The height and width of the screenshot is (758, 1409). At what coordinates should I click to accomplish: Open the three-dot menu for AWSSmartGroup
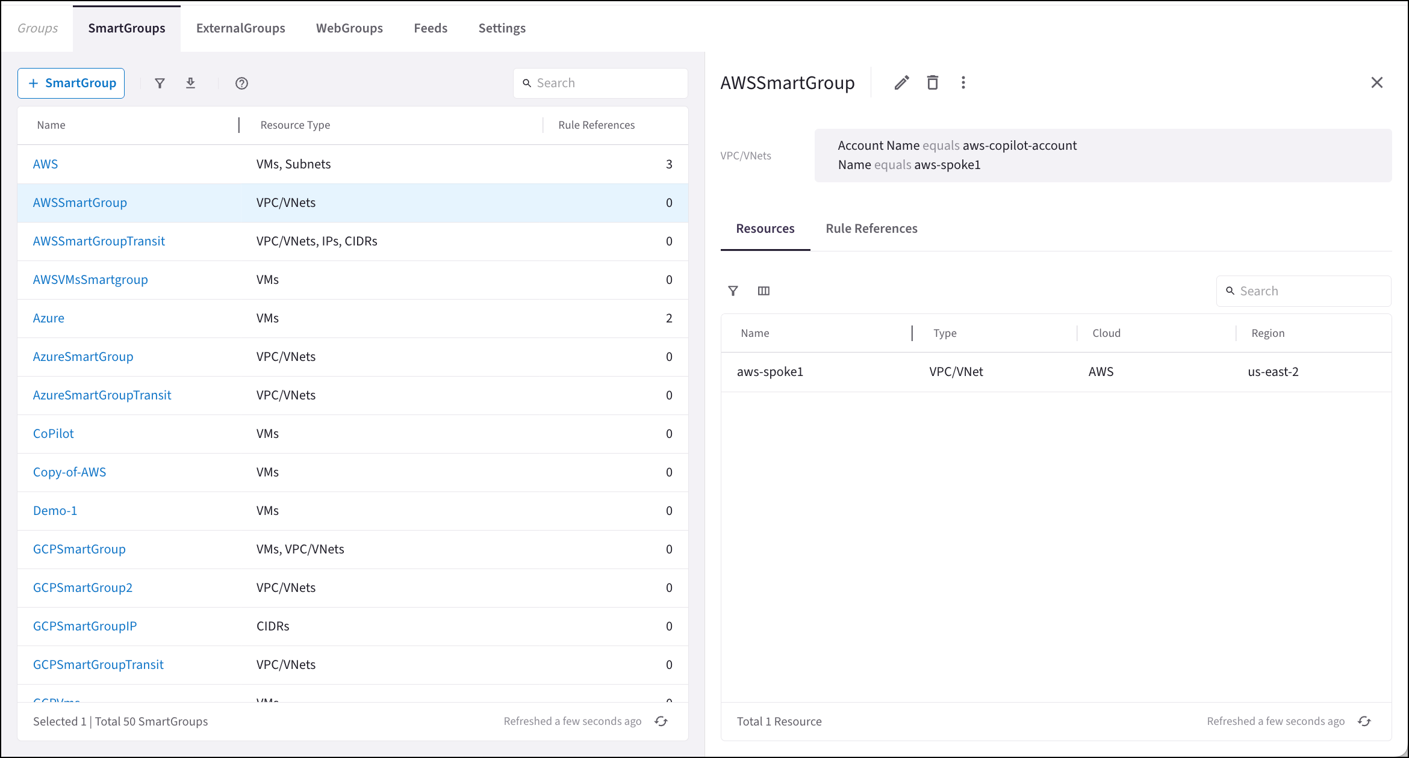click(x=963, y=82)
